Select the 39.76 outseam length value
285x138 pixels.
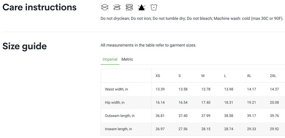click(x=274, y=116)
